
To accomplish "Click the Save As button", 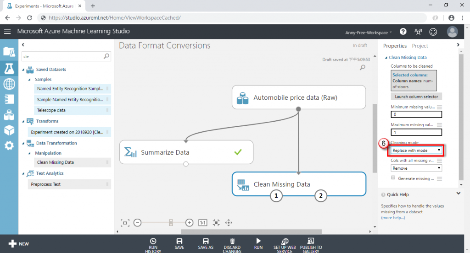I will point(206,244).
